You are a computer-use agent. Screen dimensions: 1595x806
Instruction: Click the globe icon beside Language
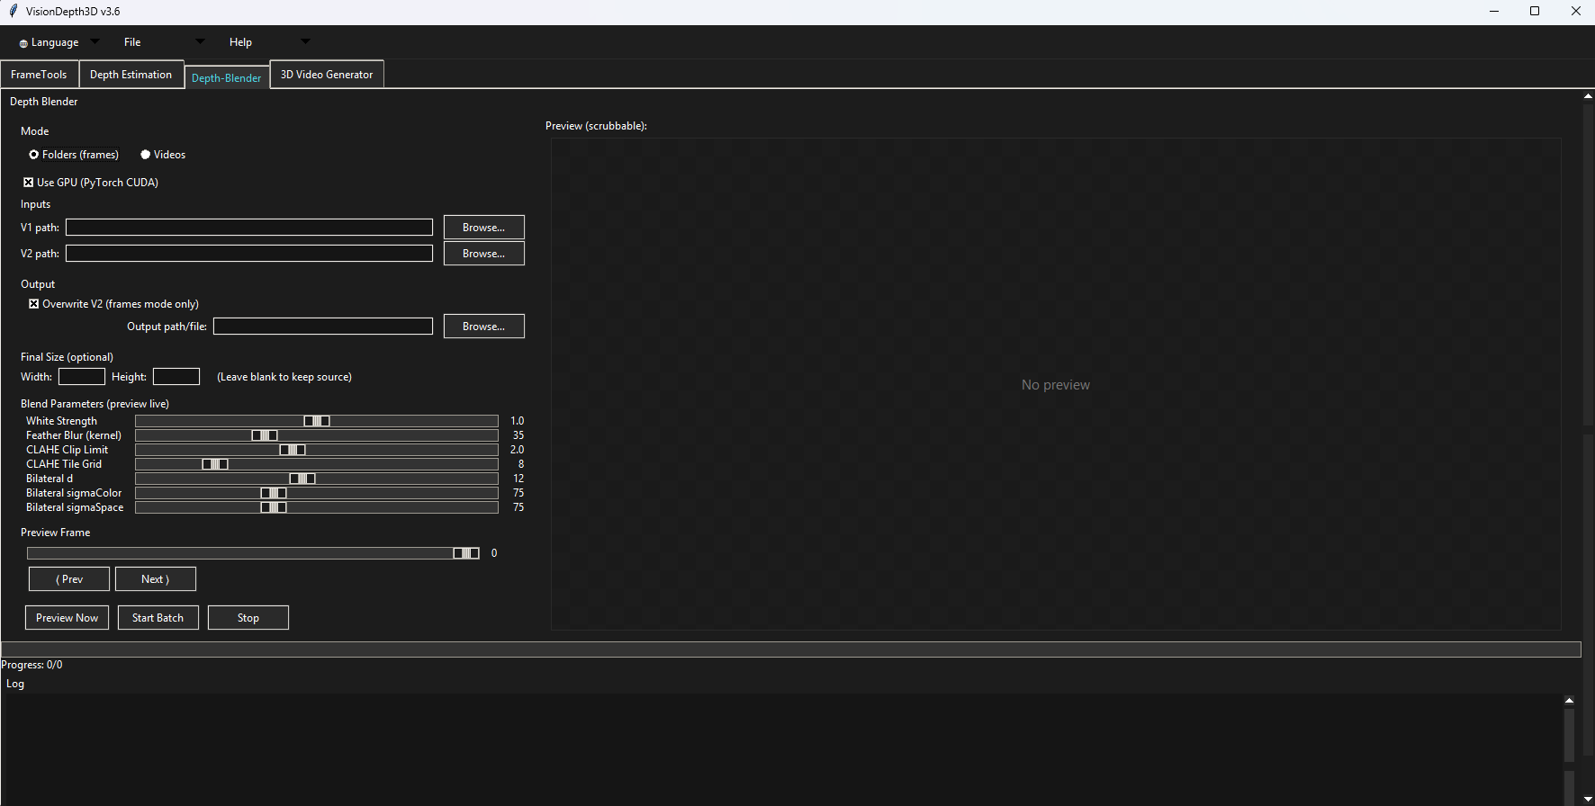(23, 43)
